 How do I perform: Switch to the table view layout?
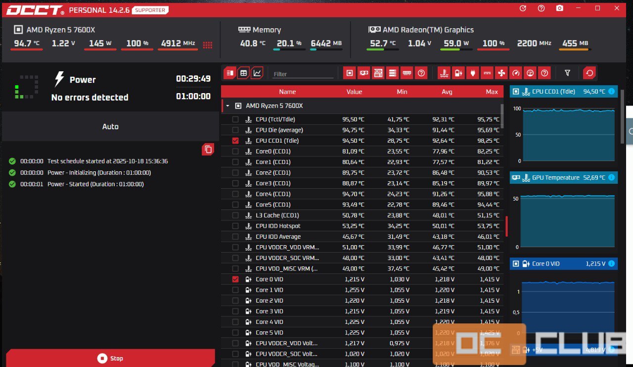[243, 72]
